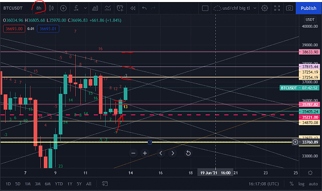Select the 34870.08 price level label

tap(309, 123)
